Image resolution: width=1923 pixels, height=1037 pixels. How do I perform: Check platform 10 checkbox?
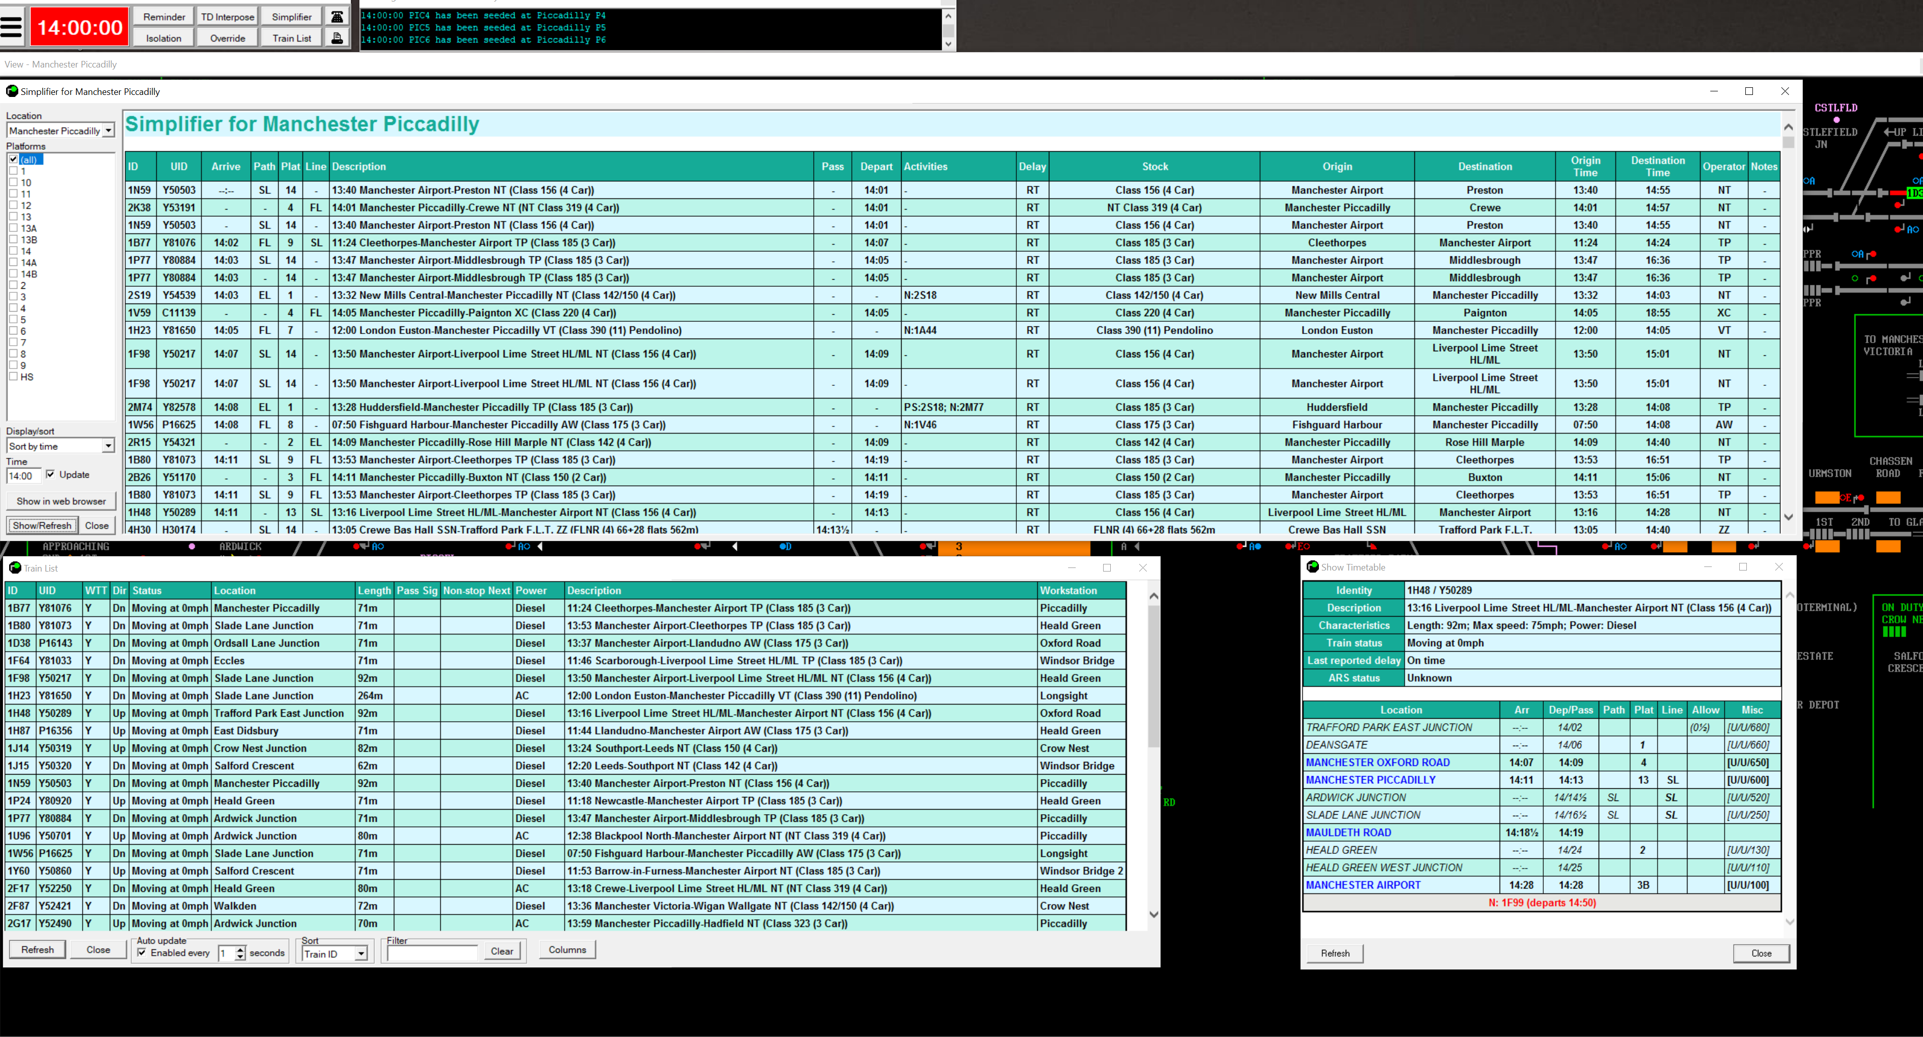(13, 182)
